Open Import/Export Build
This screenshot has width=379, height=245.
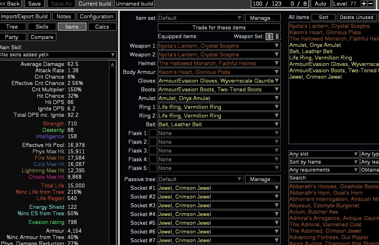click(25, 16)
